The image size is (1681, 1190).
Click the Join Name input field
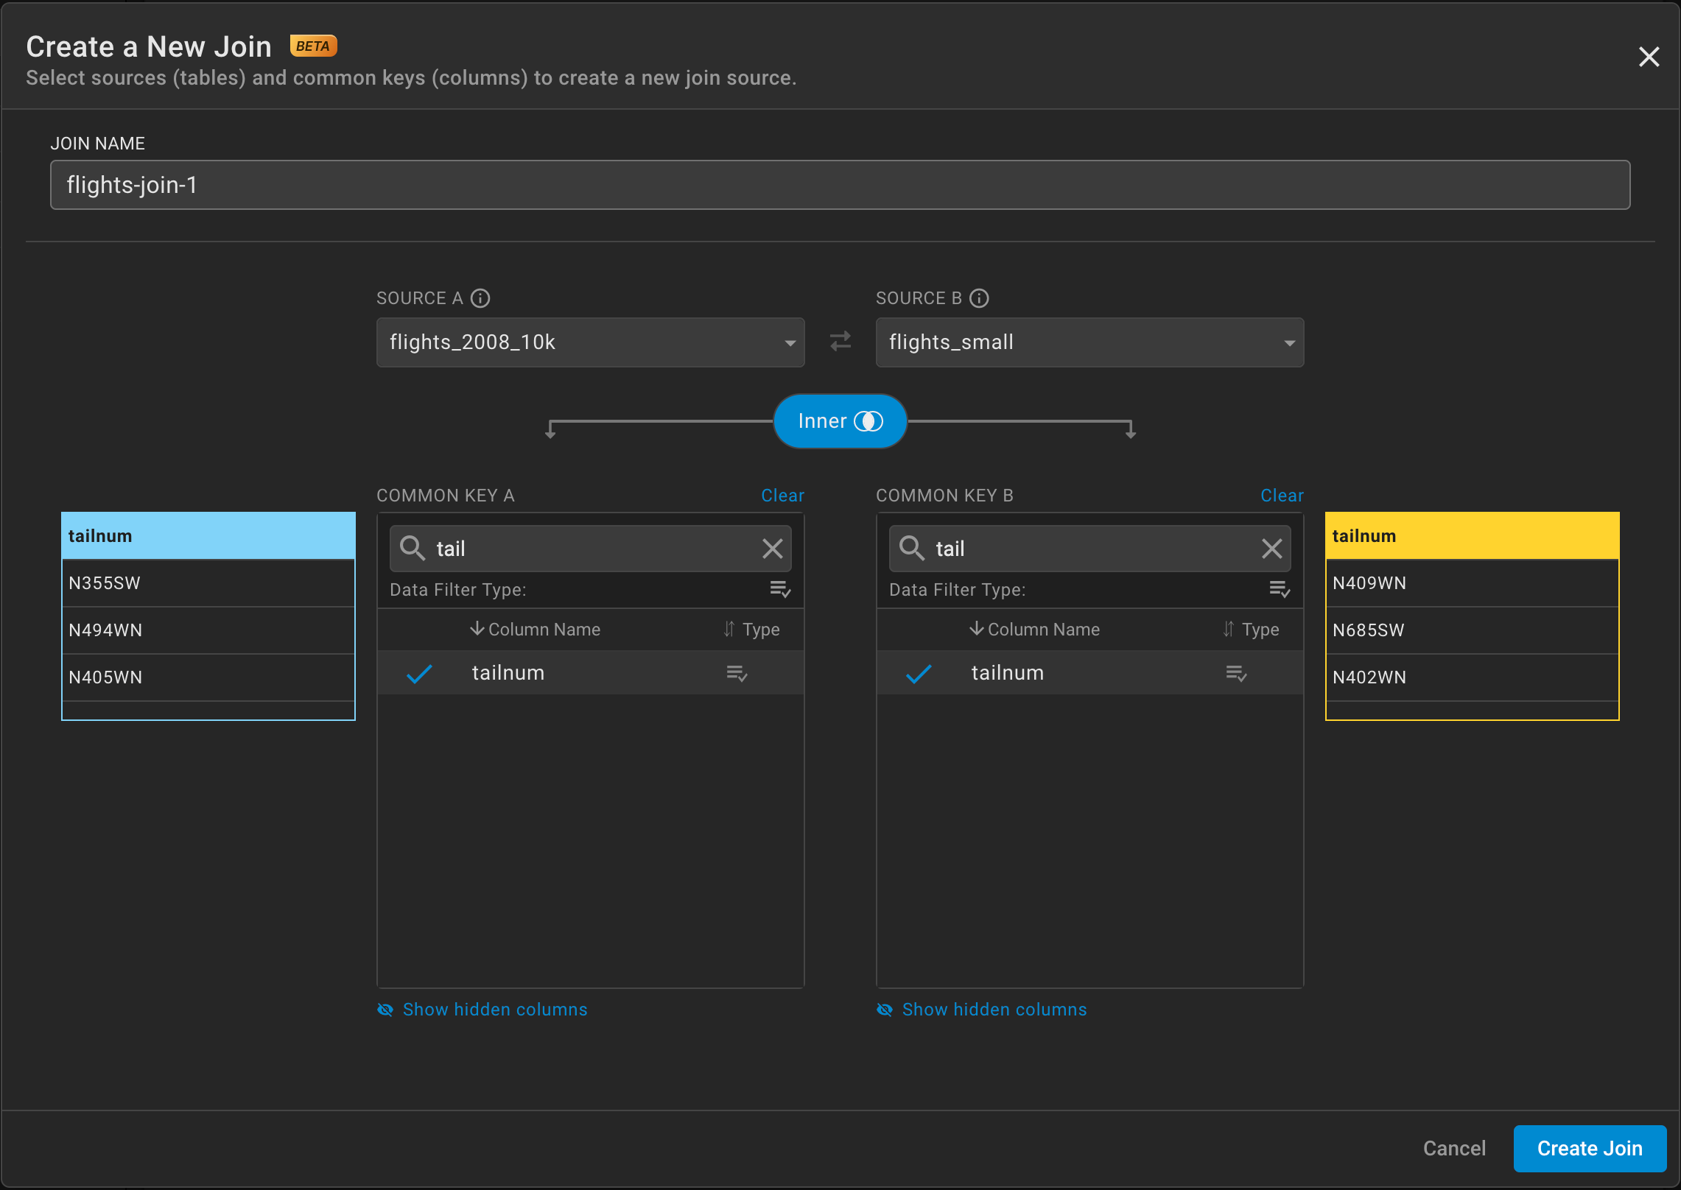coord(840,185)
